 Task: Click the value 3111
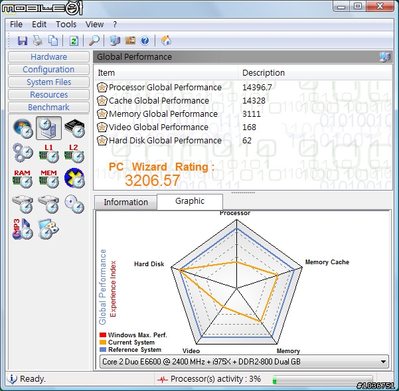tap(252, 114)
